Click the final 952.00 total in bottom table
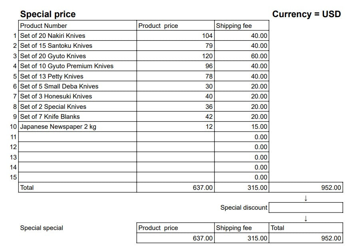The image size is (352, 248). coord(306,238)
